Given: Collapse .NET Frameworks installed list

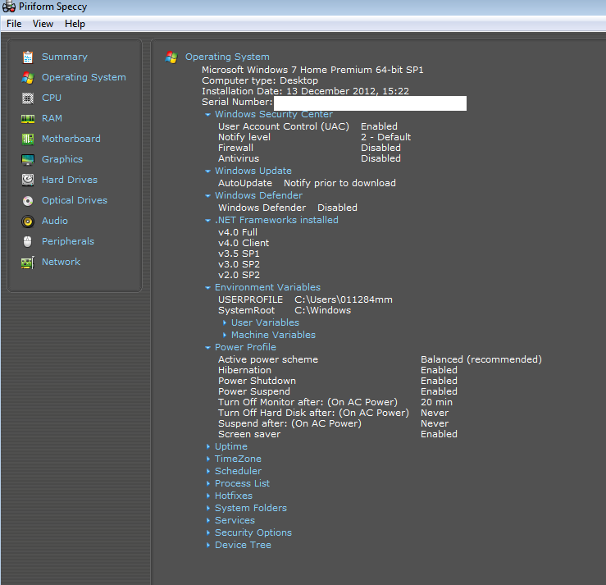Looking at the screenshot, I should pos(208,221).
